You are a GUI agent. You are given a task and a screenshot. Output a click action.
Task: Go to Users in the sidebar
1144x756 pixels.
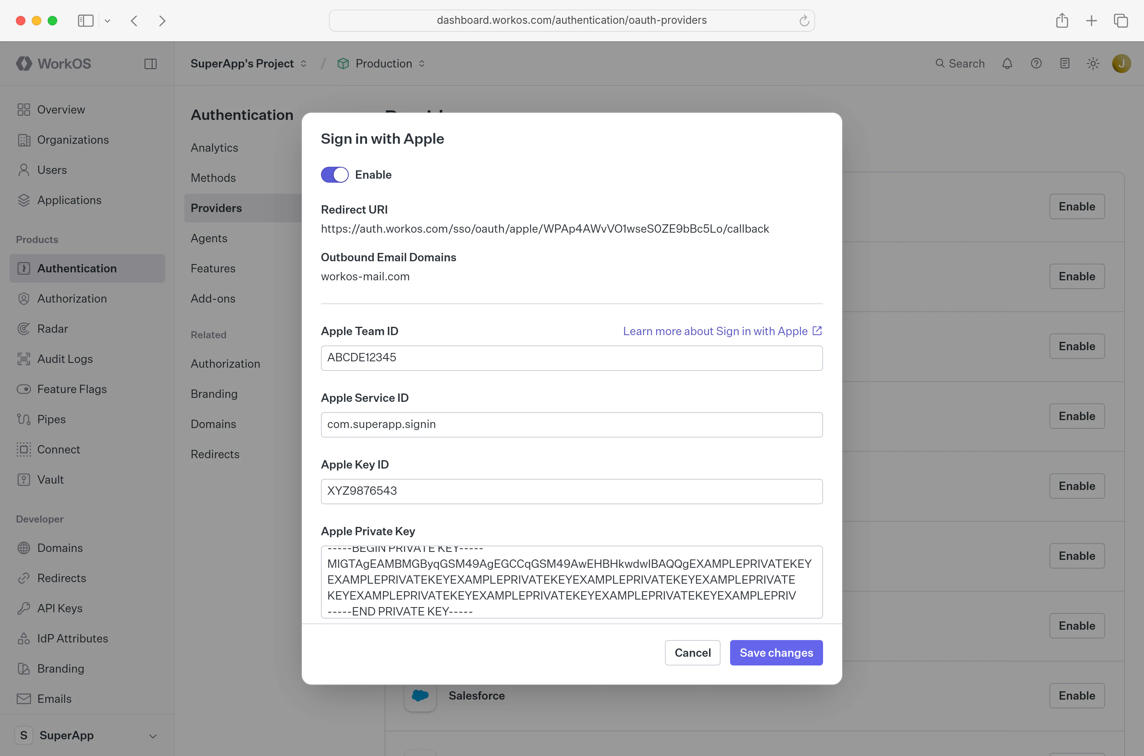point(87,170)
